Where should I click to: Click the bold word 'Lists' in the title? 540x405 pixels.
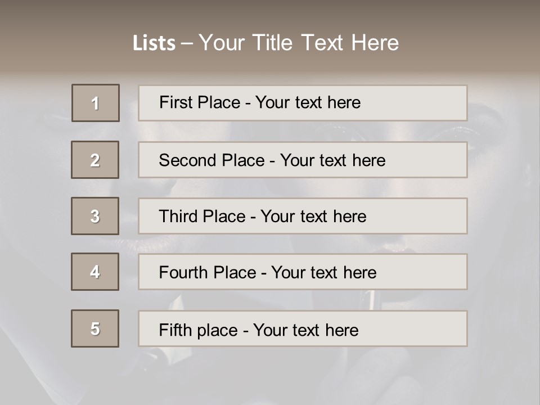tap(154, 43)
